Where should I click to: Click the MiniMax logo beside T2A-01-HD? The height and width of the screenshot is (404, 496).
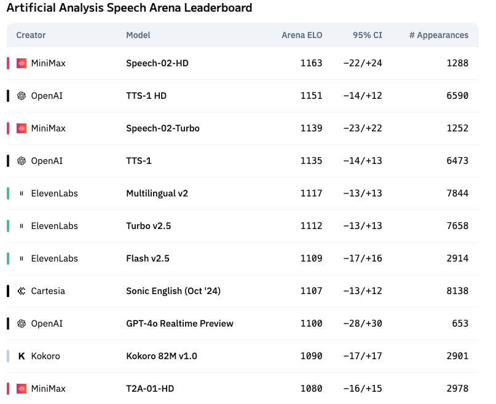(x=22, y=389)
